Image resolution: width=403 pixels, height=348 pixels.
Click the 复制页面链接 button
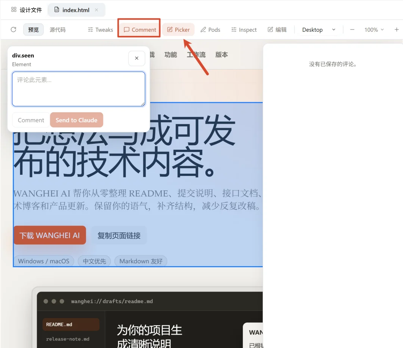coord(119,235)
